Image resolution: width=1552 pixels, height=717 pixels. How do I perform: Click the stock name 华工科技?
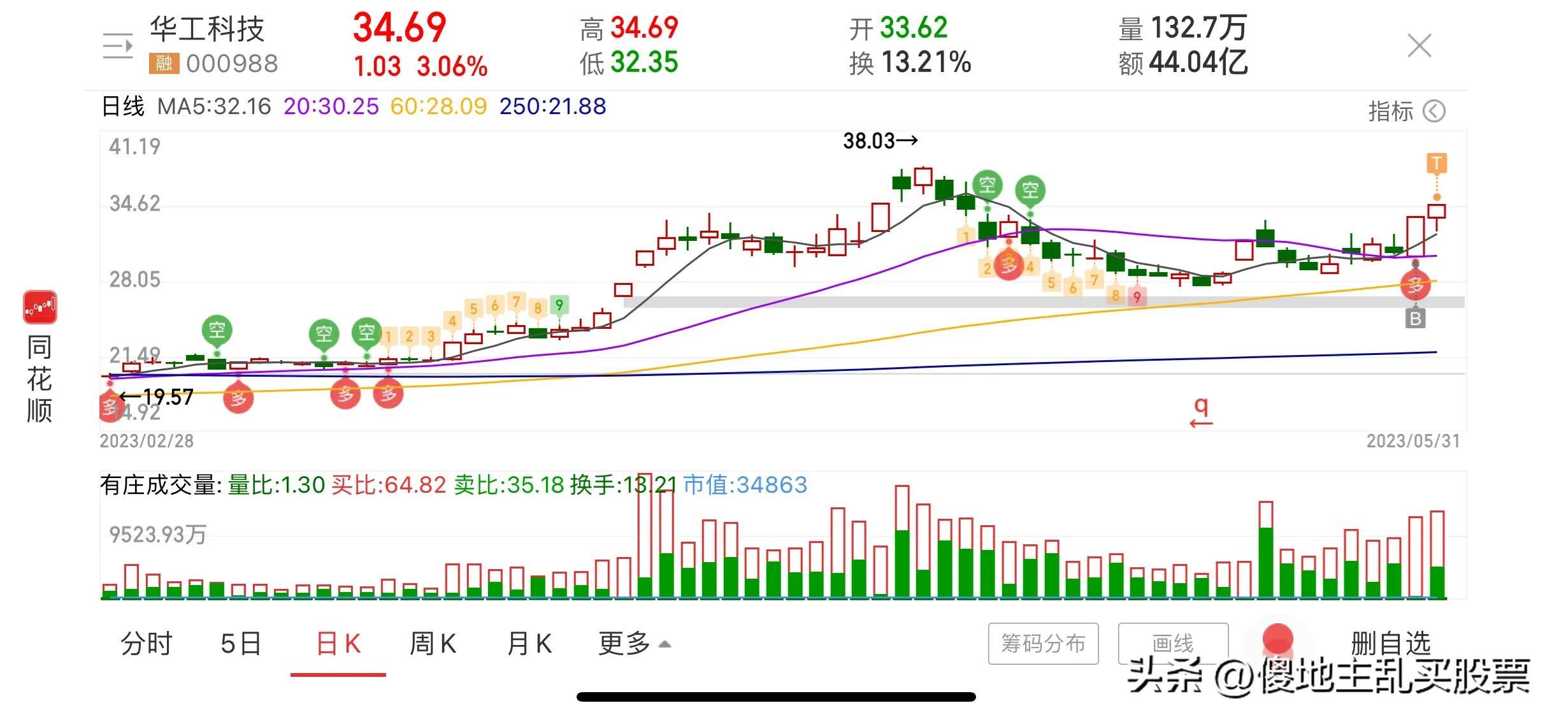pos(207,29)
